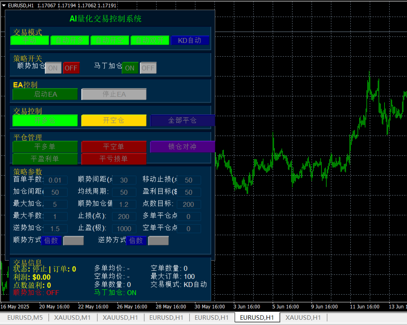
Task: Turn 马丁加仓 OFF
Action: 148,68
